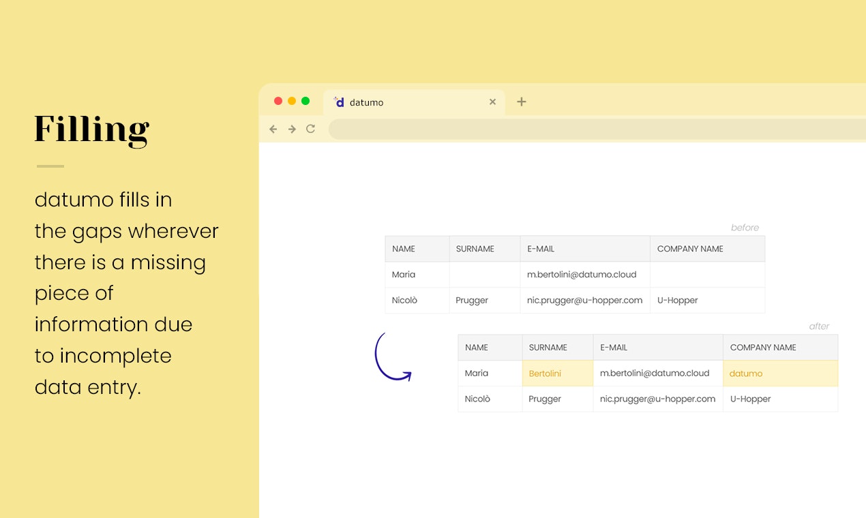Click the browser forward arrow
This screenshot has width=866, height=518.
(292, 129)
